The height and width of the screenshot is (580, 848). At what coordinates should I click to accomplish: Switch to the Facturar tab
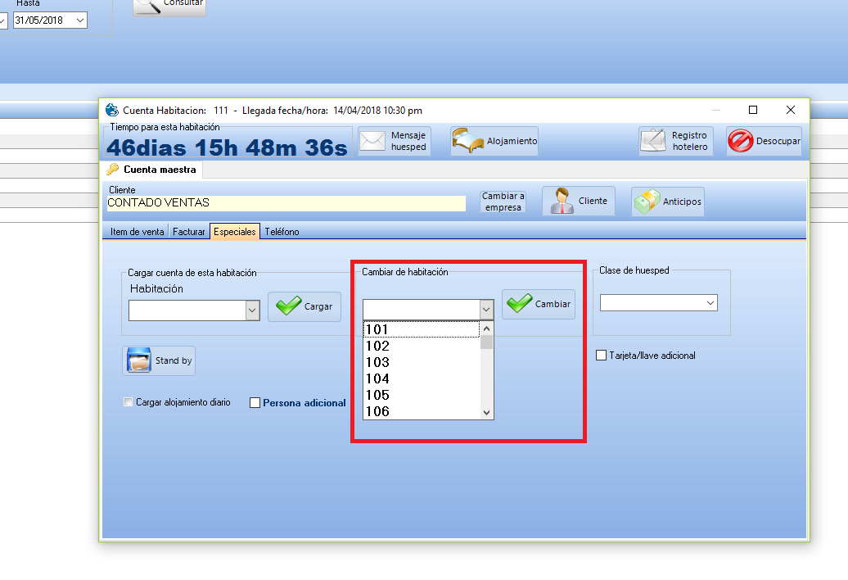(x=188, y=232)
